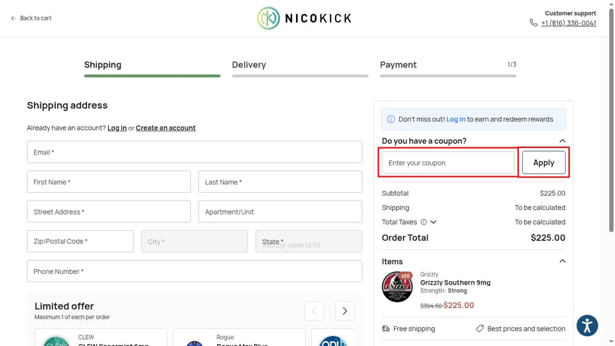Click the $304.50 struck-through price
This screenshot has height=346, width=615.
pyautogui.click(x=431, y=306)
